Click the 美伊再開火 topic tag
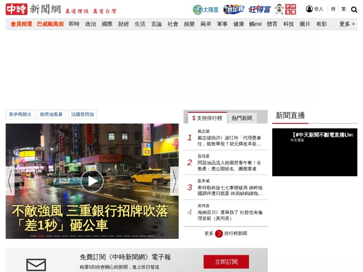363x272 pixels. pyautogui.click(x=20, y=114)
